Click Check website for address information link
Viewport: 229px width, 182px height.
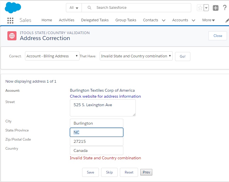[105, 96]
